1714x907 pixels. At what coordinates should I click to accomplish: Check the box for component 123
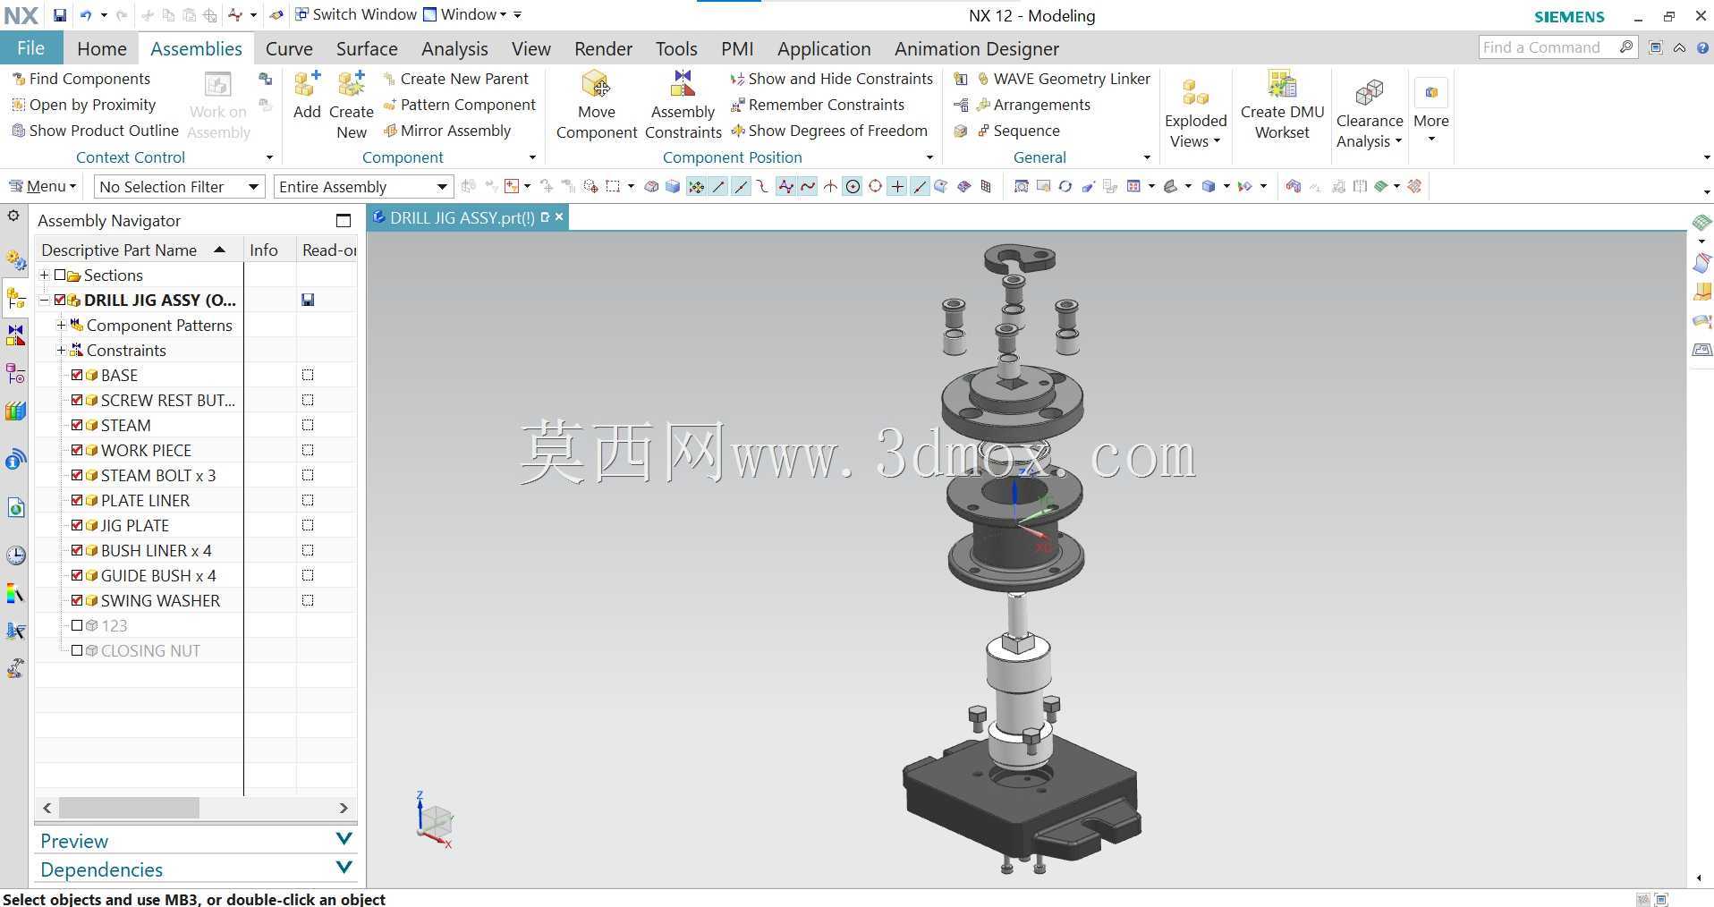(x=77, y=625)
